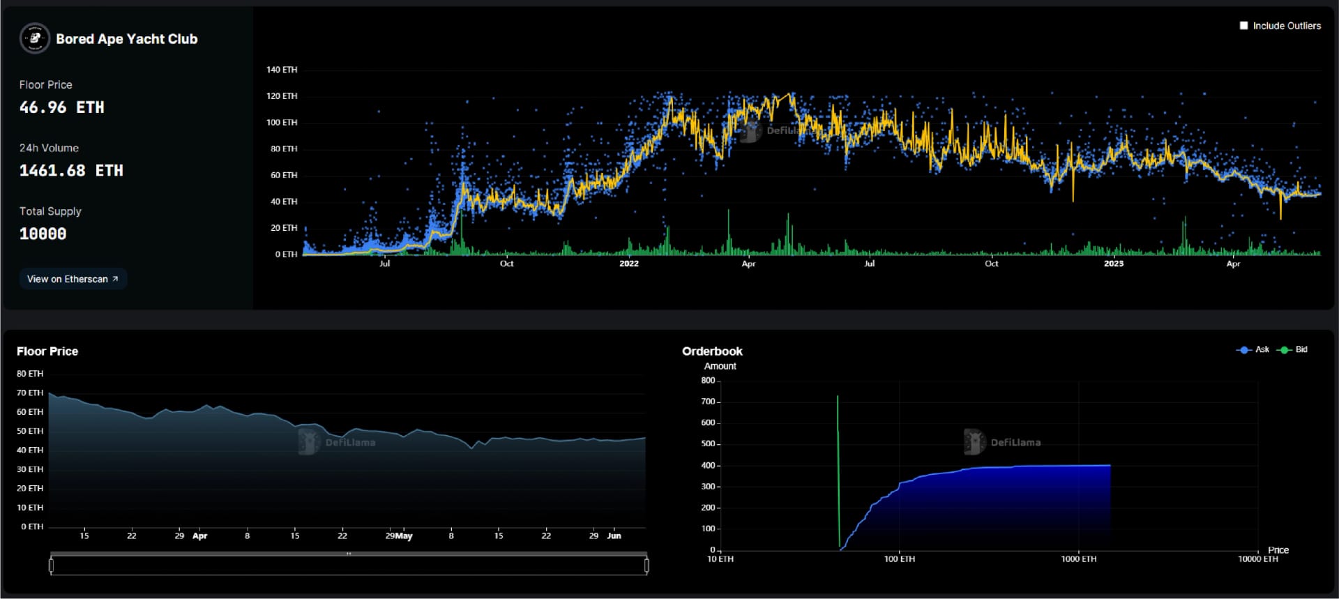Screen dimensions: 1339x599
Task: Click the Orderbook chart heading
Action: tap(712, 351)
